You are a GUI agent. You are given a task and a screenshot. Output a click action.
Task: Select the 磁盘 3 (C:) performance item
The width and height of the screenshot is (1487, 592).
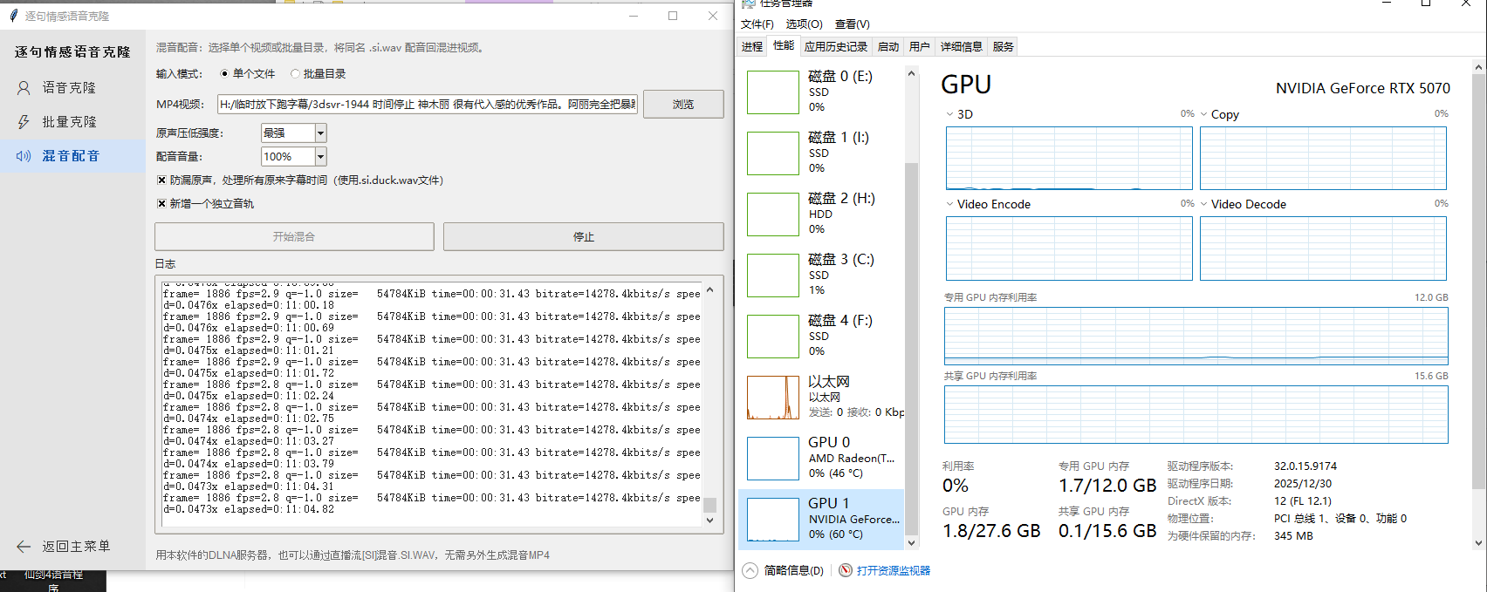tap(821, 275)
